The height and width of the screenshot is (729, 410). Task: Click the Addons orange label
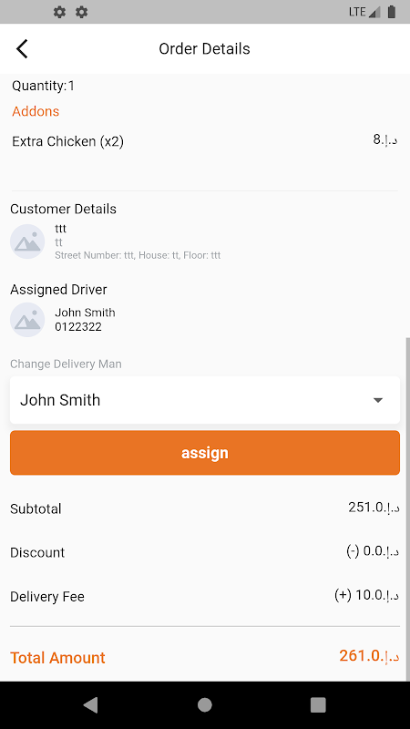36,111
